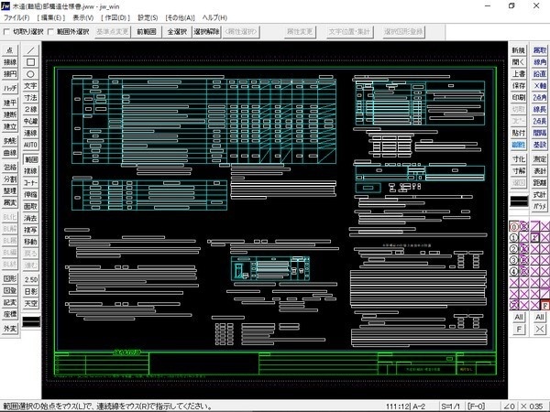This screenshot has width=550, height=412.
Task: Click the 包絡 tool button
Action: [10, 168]
